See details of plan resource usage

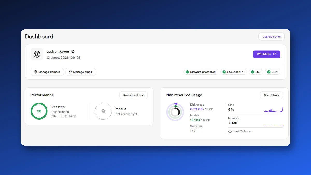[271, 95]
